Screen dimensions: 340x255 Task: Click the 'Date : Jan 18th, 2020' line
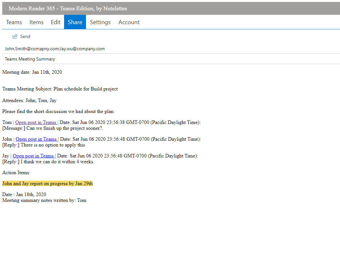pyautogui.click(x=24, y=194)
